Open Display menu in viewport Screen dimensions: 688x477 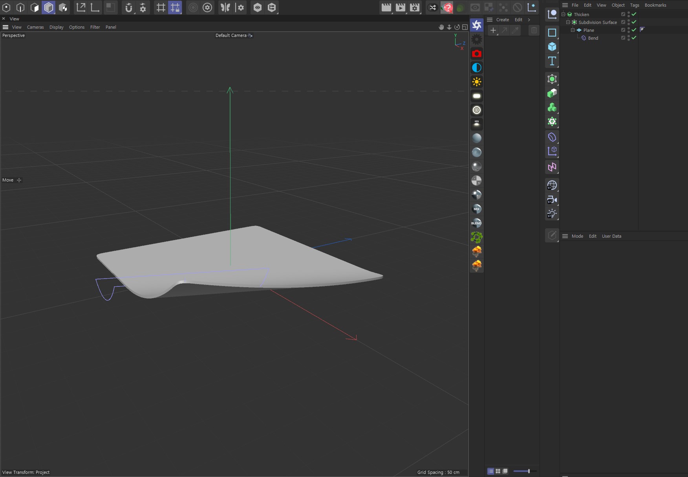(x=57, y=27)
